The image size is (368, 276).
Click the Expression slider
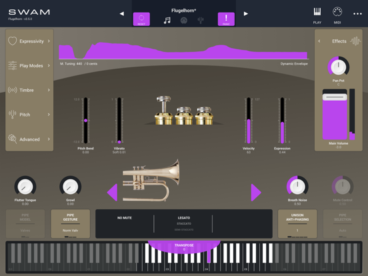point(283,121)
